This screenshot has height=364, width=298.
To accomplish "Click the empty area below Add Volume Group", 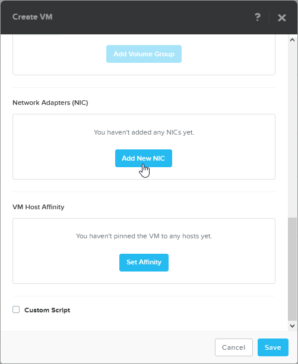I will (144, 69).
